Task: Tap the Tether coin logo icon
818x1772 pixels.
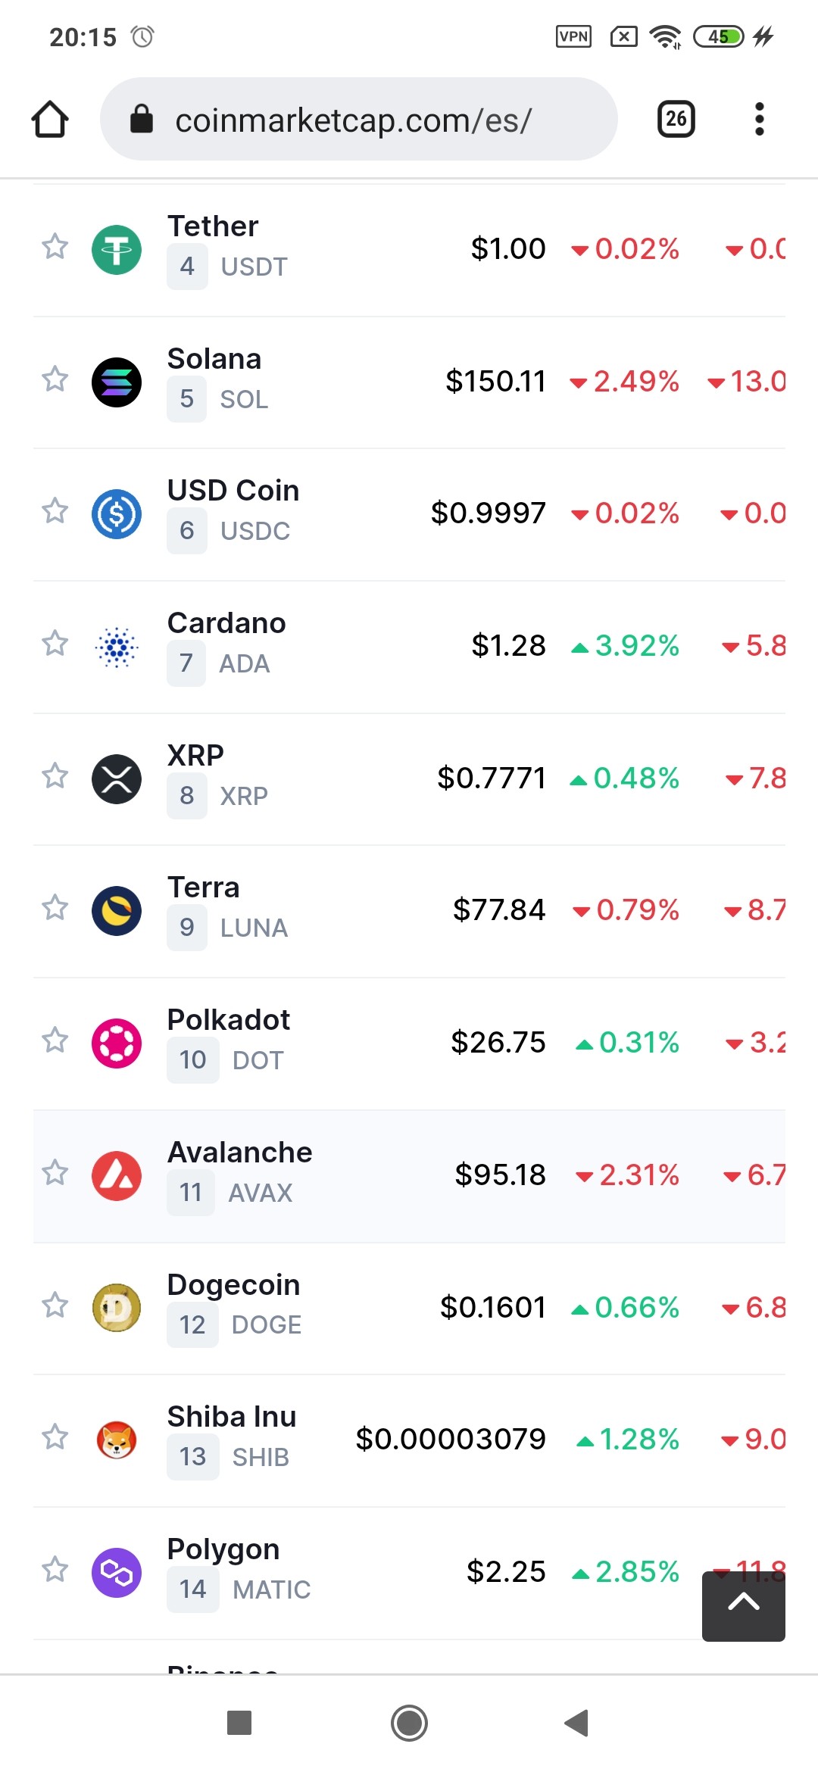Action: (x=117, y=250)
